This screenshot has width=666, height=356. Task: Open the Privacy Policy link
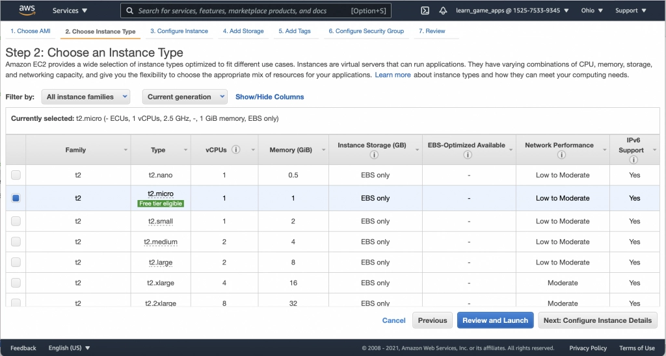(588, 348)
